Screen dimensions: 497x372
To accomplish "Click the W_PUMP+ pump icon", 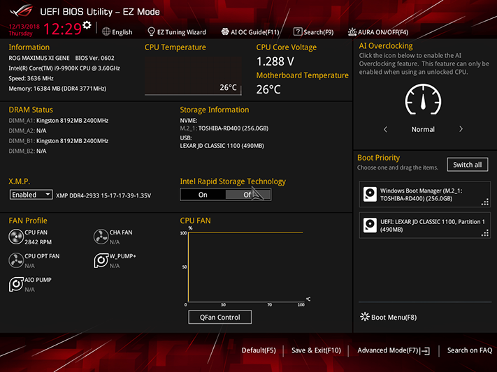I will coord(101,260).
